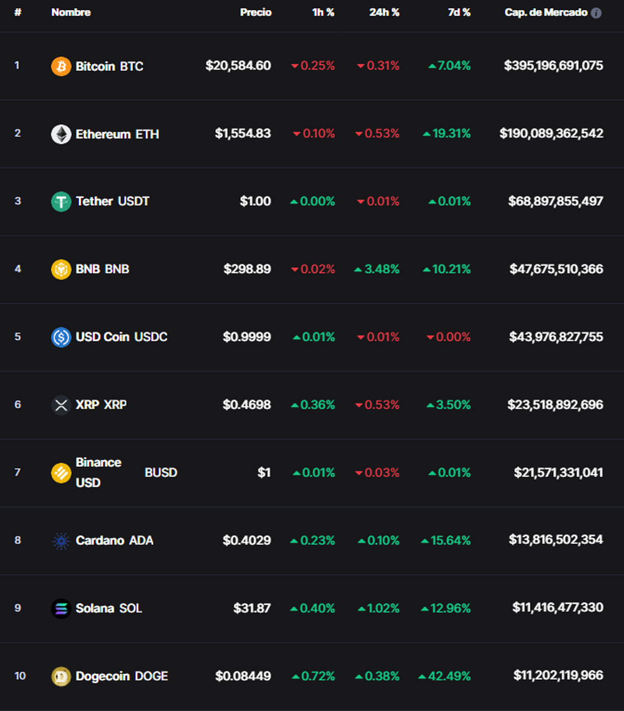The image size is (624, 711).
Task: Sort by the 7d % column header
Action: (459, 12)
